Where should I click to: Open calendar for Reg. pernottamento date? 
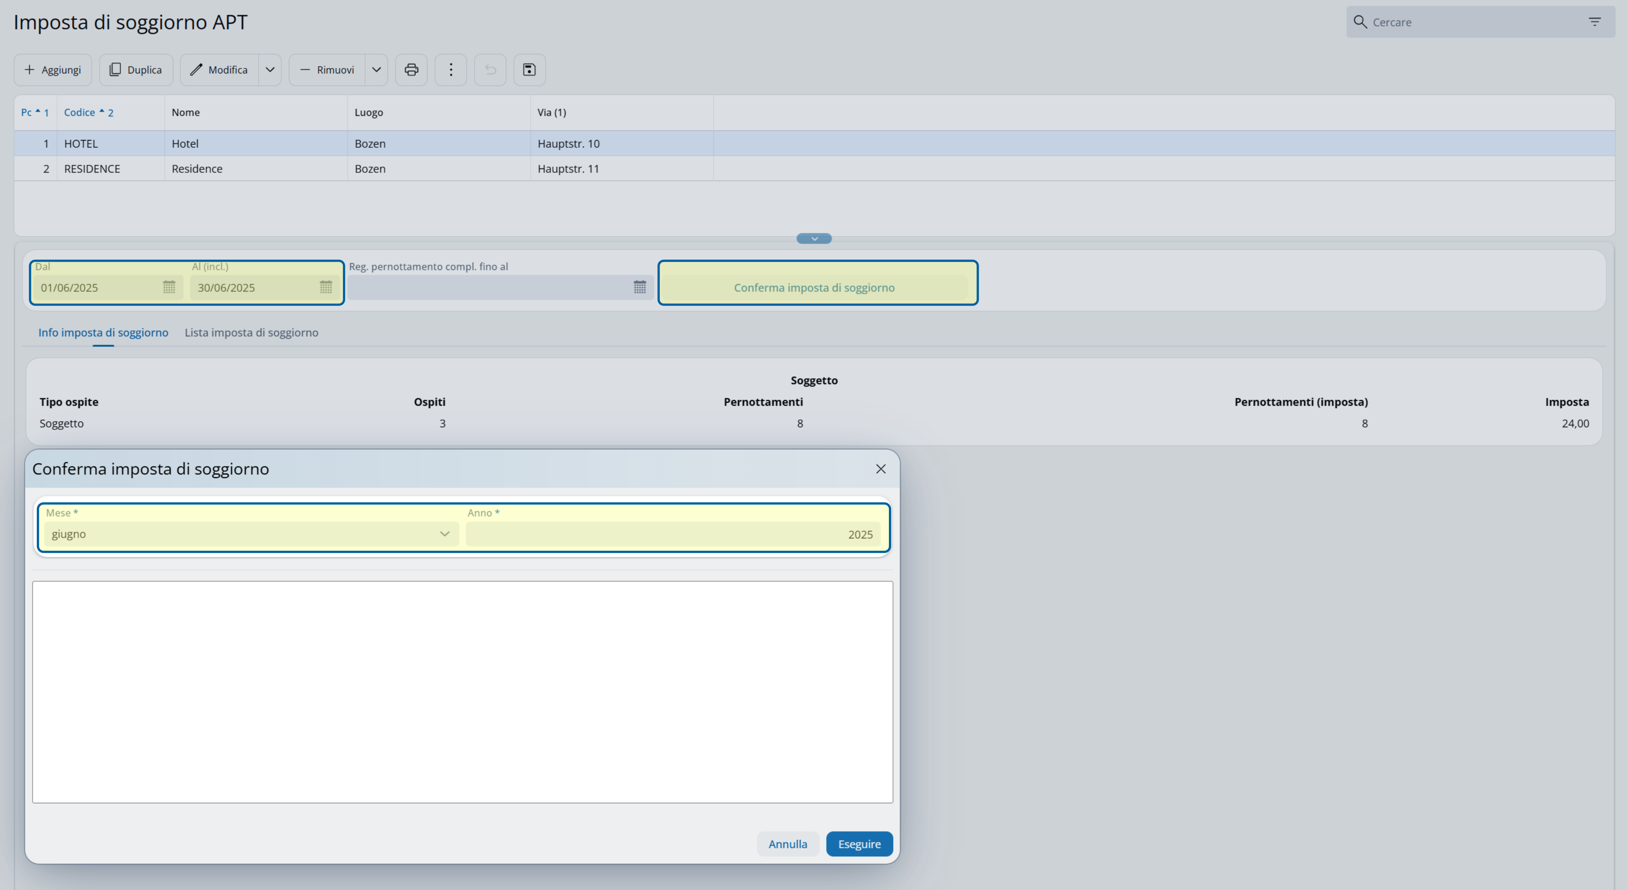639,287
